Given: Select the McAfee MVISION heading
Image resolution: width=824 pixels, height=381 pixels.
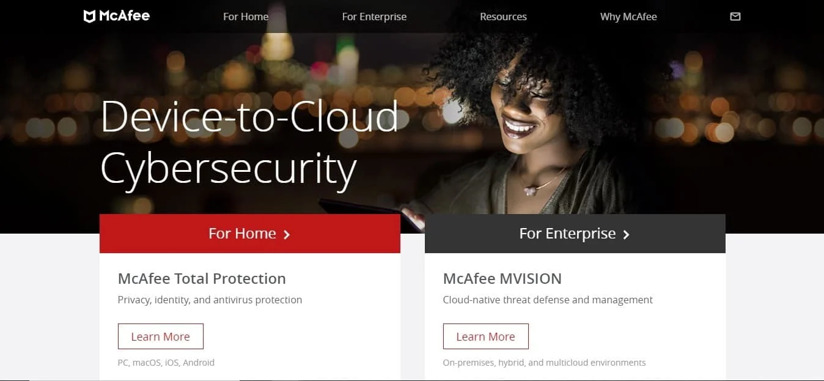Looking at the screenshot, I should click(x=502, y=278).
